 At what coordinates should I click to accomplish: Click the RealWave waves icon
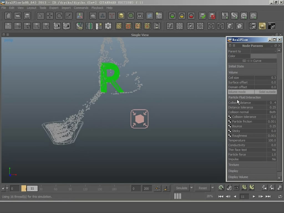tap(149, 16)
